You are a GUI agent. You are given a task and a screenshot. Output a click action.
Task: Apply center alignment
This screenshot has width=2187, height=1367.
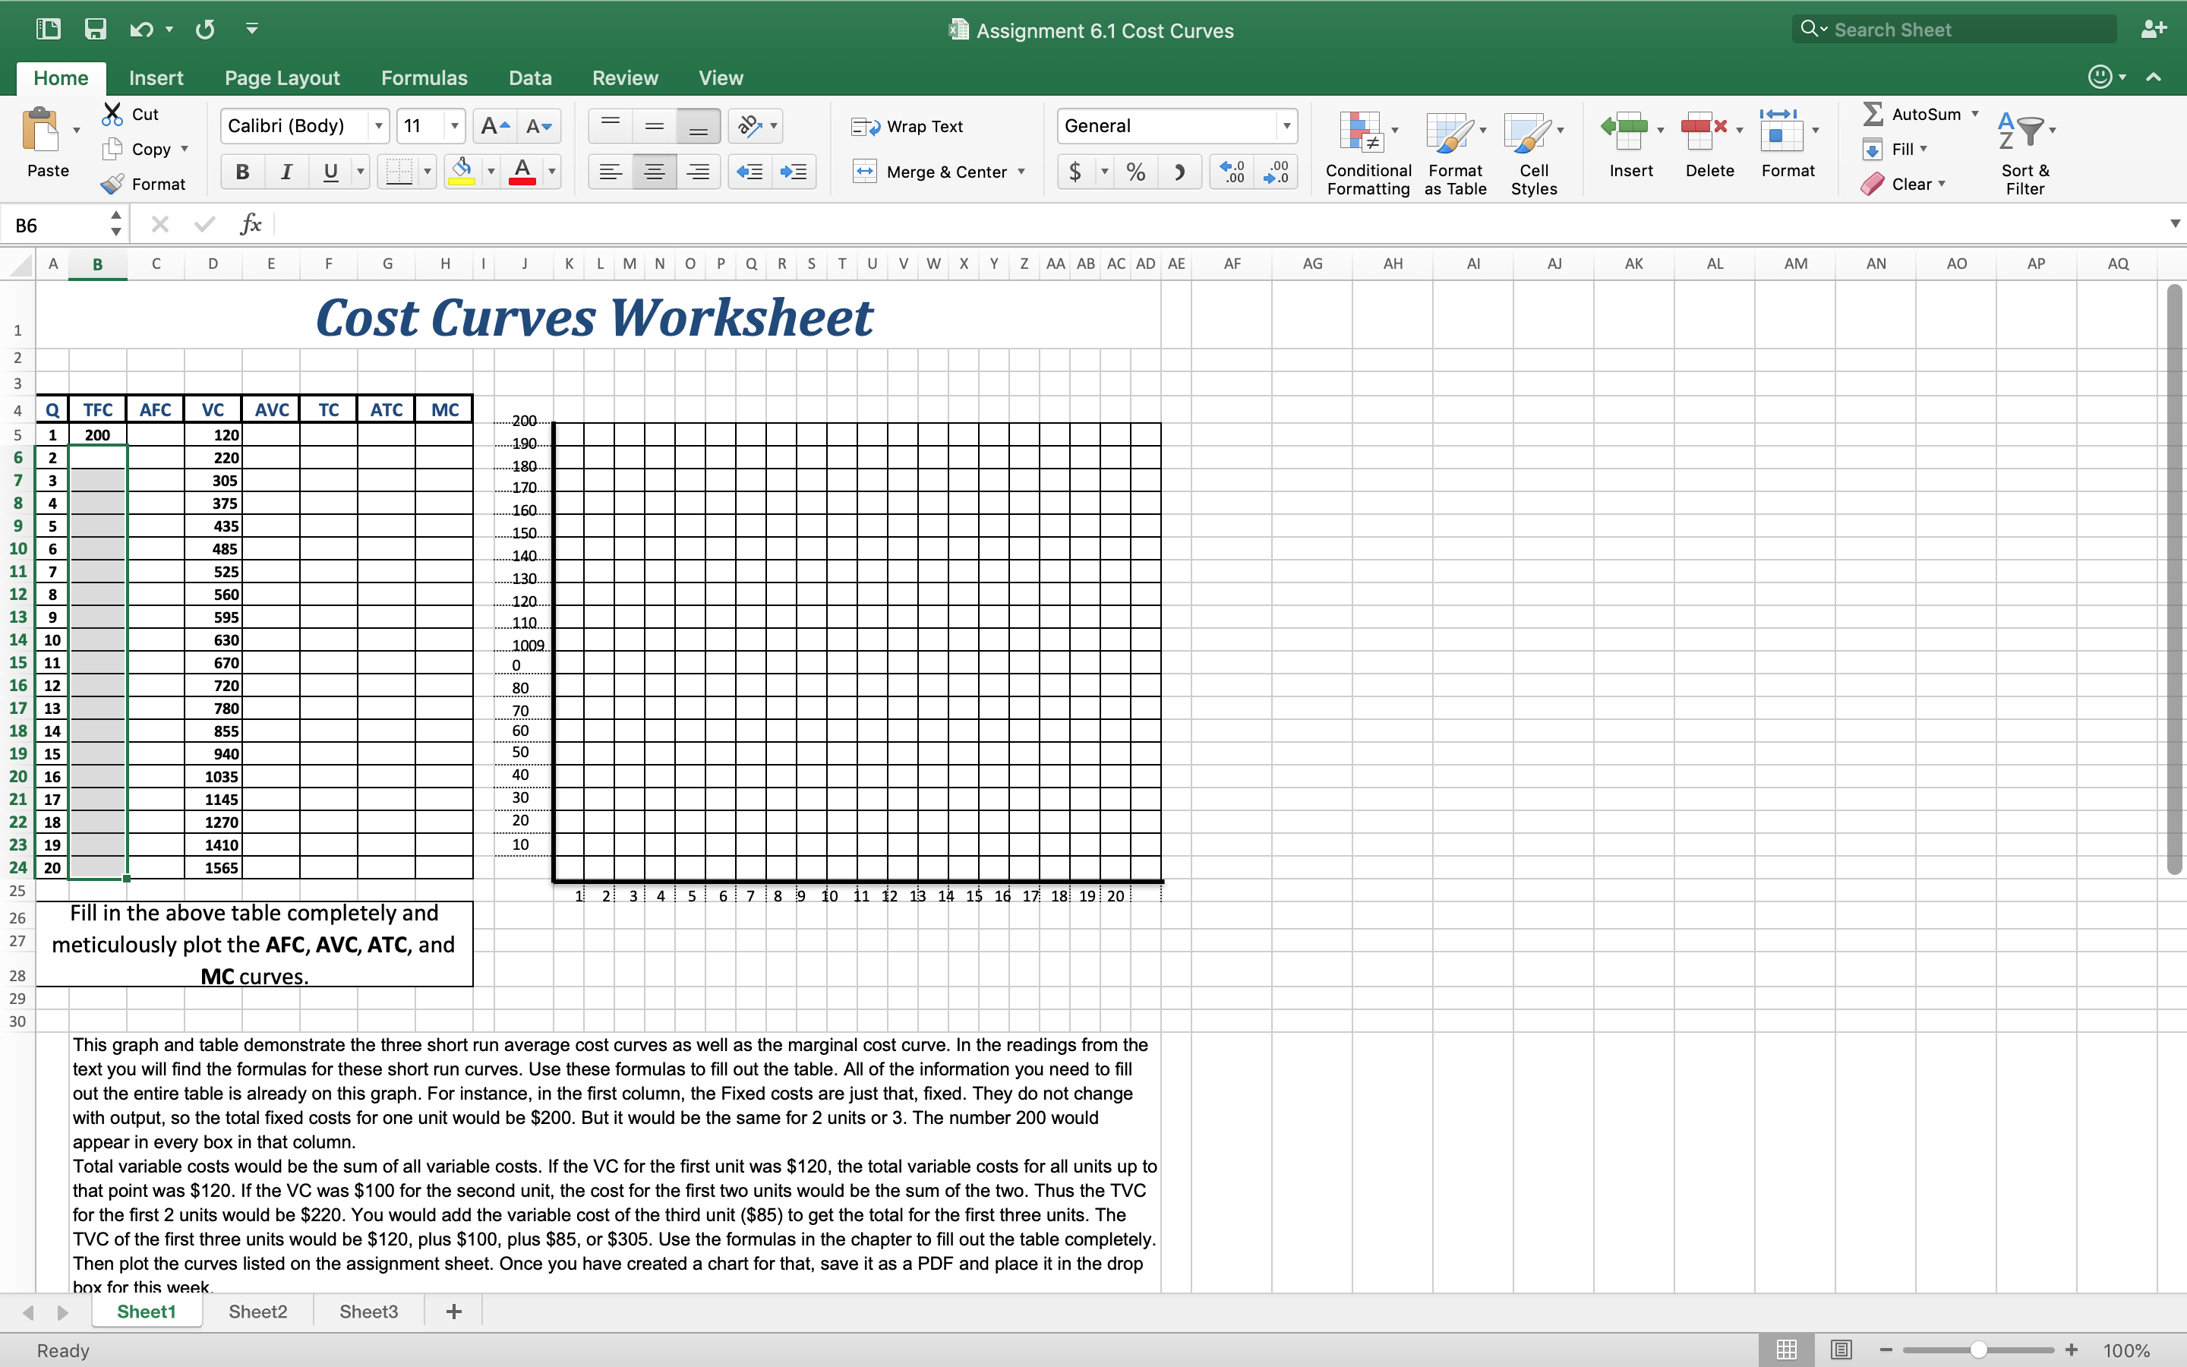click(655, 171)
